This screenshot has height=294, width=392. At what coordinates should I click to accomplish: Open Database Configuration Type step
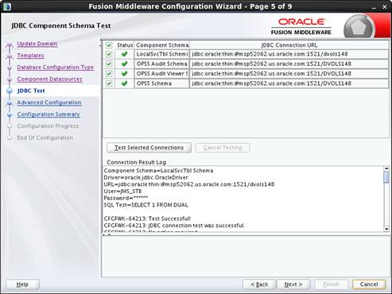[55, 68]
